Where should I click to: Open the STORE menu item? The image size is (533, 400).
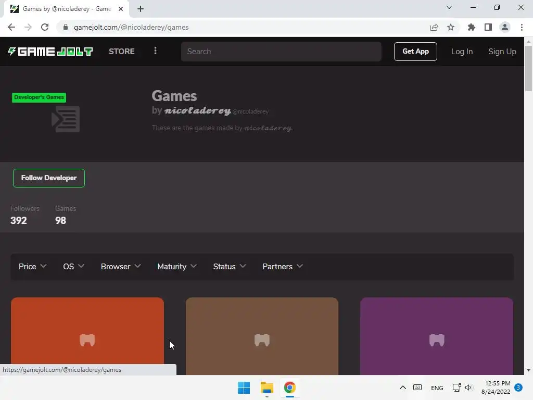[x=122, y=52]
